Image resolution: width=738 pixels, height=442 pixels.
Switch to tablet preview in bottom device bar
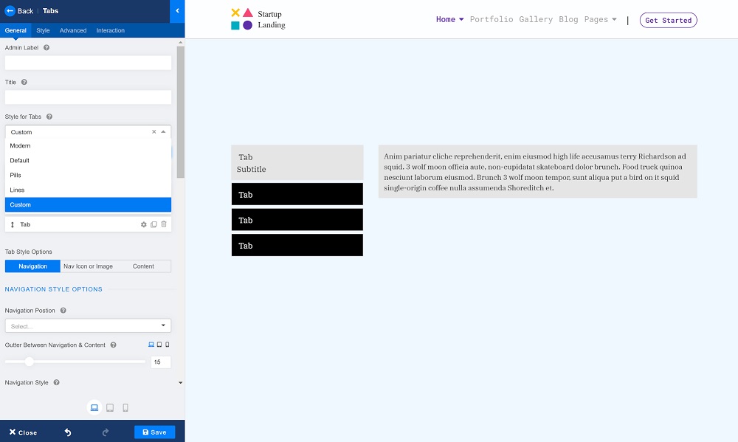click(x=110, y=407)
